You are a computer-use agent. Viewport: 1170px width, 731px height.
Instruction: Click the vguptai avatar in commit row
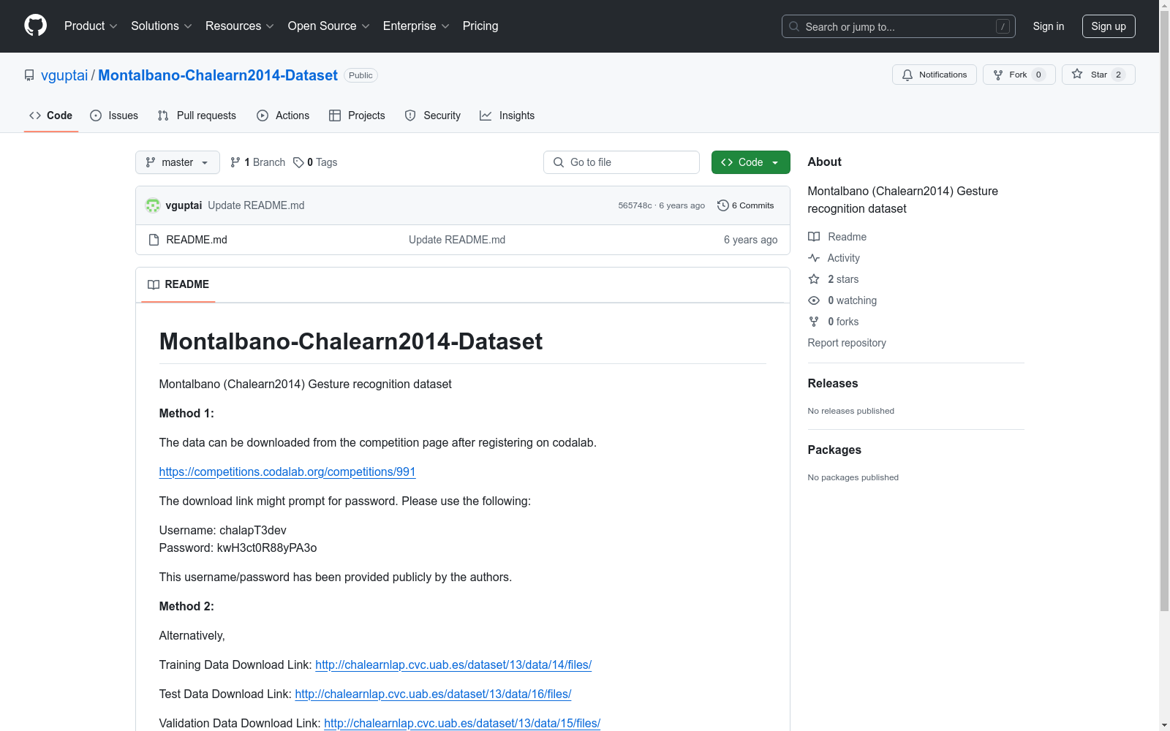tap(153, 205)
